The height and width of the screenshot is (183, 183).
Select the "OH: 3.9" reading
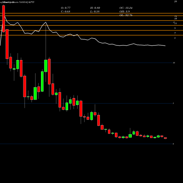pyautogui.click(x=124, y=11)
